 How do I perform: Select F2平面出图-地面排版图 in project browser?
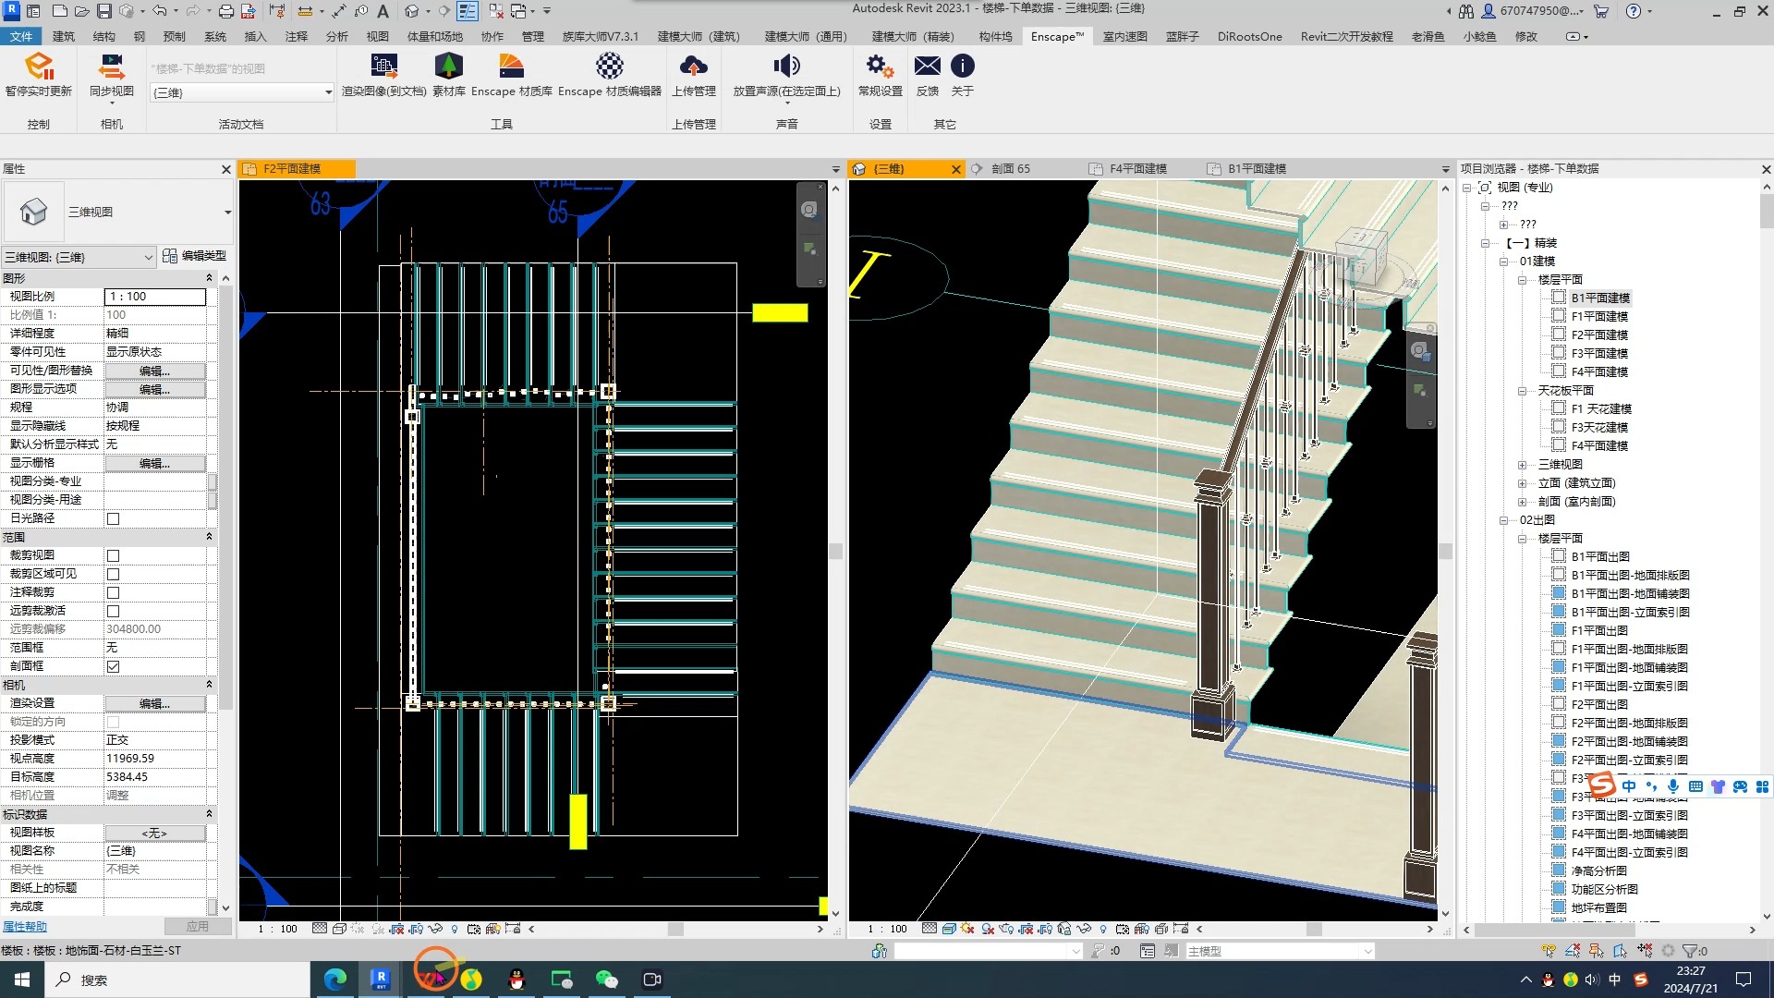click(1629, 723)
